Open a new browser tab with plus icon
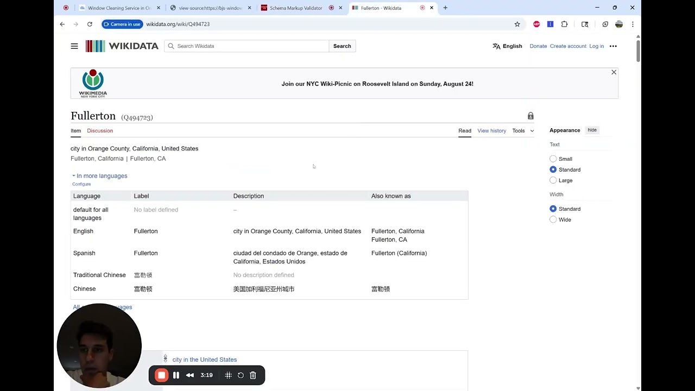 445,8
